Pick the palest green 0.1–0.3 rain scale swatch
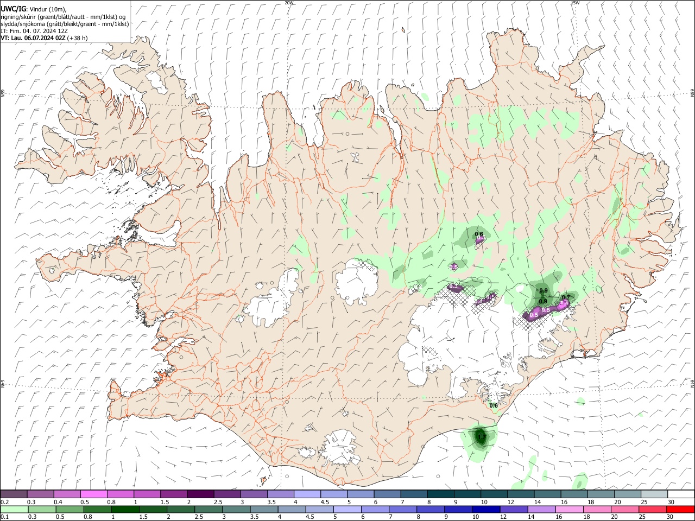The width and height of the screenshot is (695, 521). (x=14, y=509)
